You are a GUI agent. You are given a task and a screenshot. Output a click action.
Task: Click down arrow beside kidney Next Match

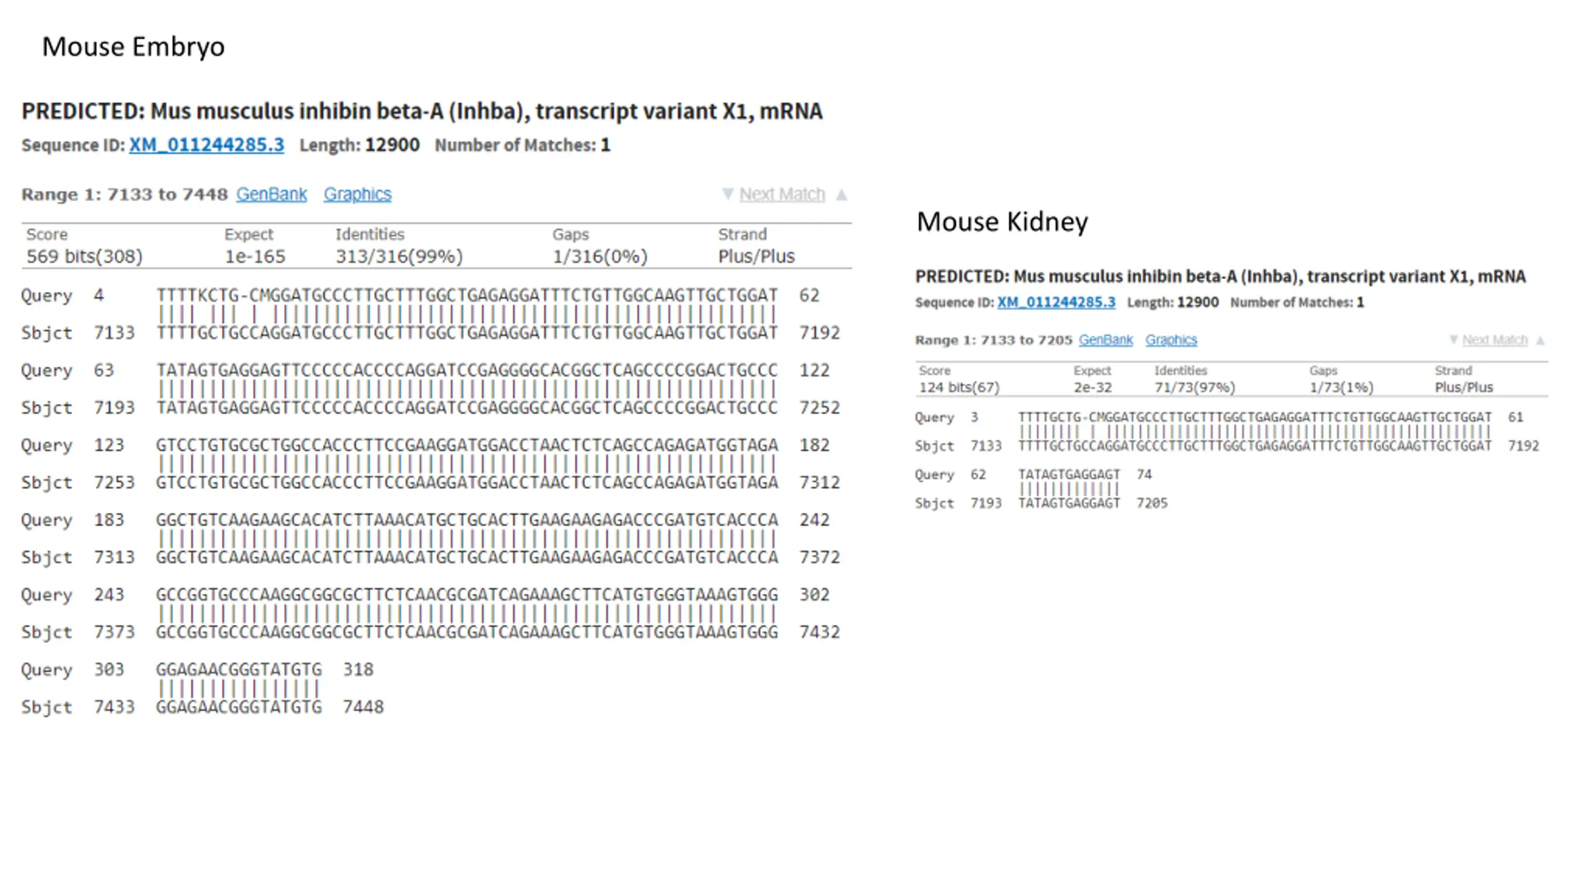[1453, 340]
